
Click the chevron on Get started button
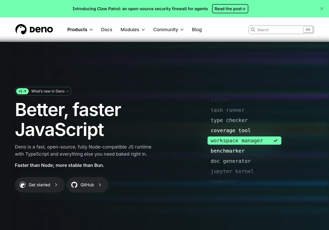point(56,185)
